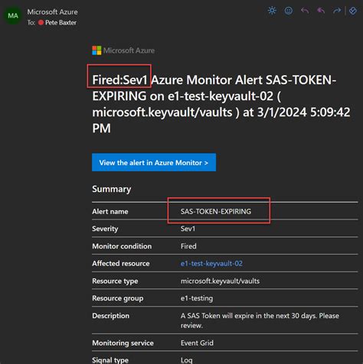Select the Sev1 value in the Severity row
The width and height of the screenshot is (363, 364).
pos(188,229)
